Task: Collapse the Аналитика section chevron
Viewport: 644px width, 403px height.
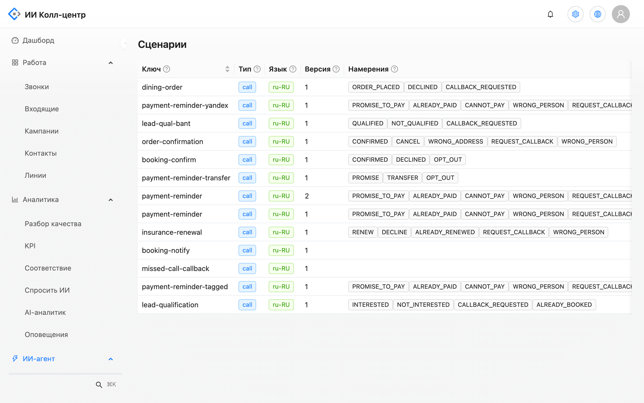Action: pos(111,200)
